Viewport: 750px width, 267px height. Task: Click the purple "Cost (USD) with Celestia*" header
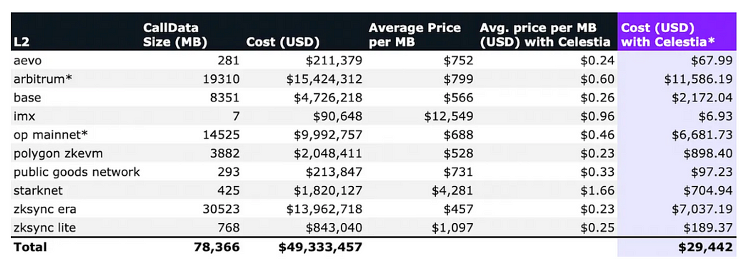point(667,35)
